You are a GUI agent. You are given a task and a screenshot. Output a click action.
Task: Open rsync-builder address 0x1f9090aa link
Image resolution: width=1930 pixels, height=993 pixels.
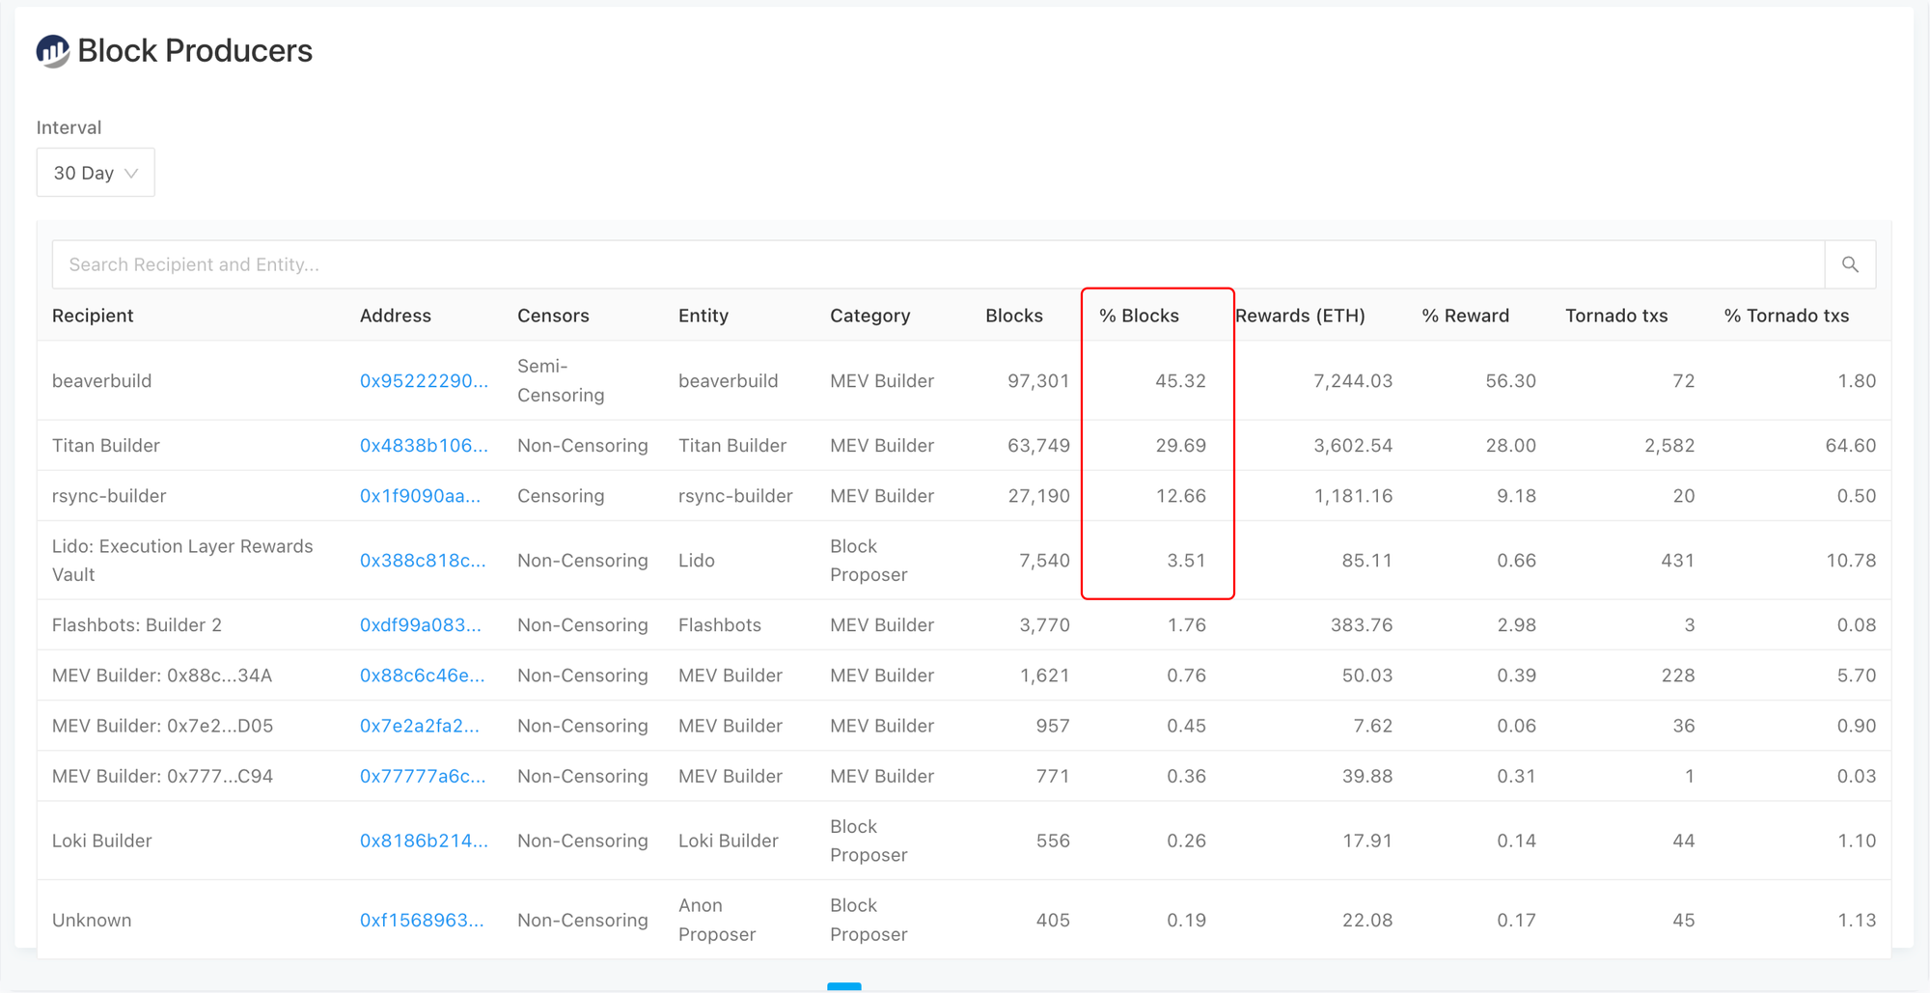(420, 496)
